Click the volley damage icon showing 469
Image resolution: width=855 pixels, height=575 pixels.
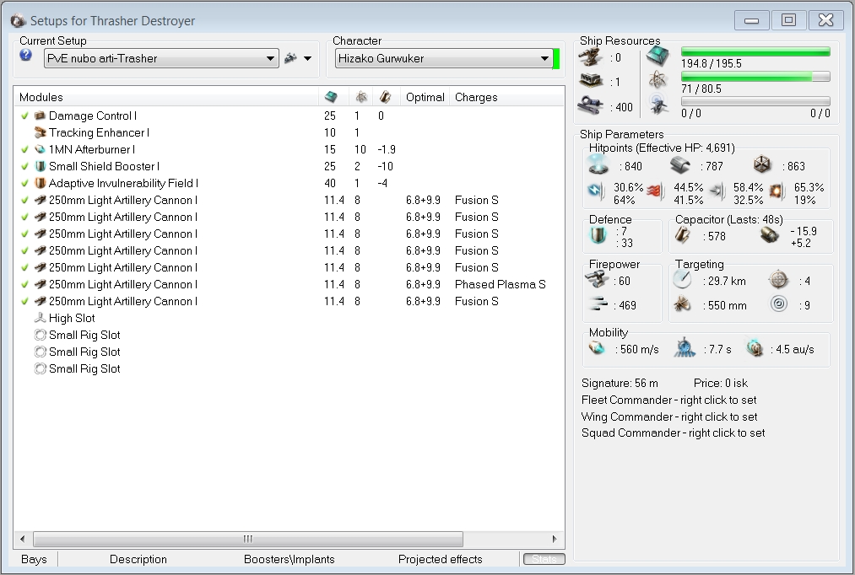pyautogui.click(x=598, y=304)
